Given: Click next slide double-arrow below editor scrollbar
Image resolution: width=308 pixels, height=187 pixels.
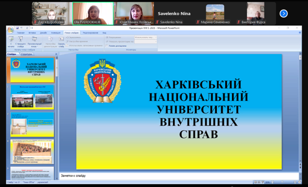Looking at the screenshot, I should pos(300,168).
